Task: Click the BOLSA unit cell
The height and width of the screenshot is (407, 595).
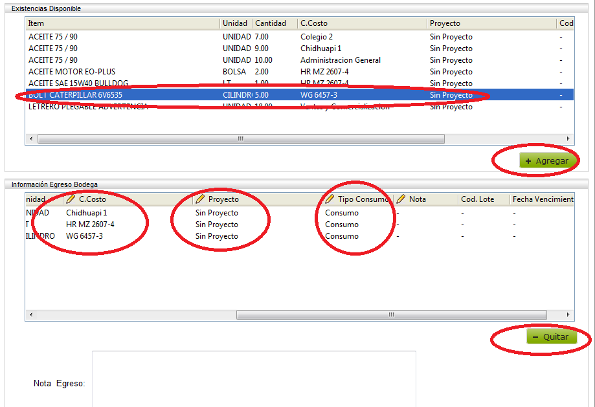Action: [x=234, y=72]
